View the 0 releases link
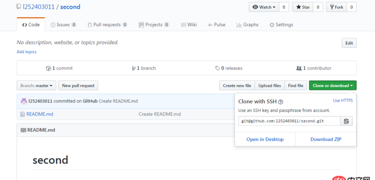The width and height of the screenshot is (375, 180). [x=229, y=68]
